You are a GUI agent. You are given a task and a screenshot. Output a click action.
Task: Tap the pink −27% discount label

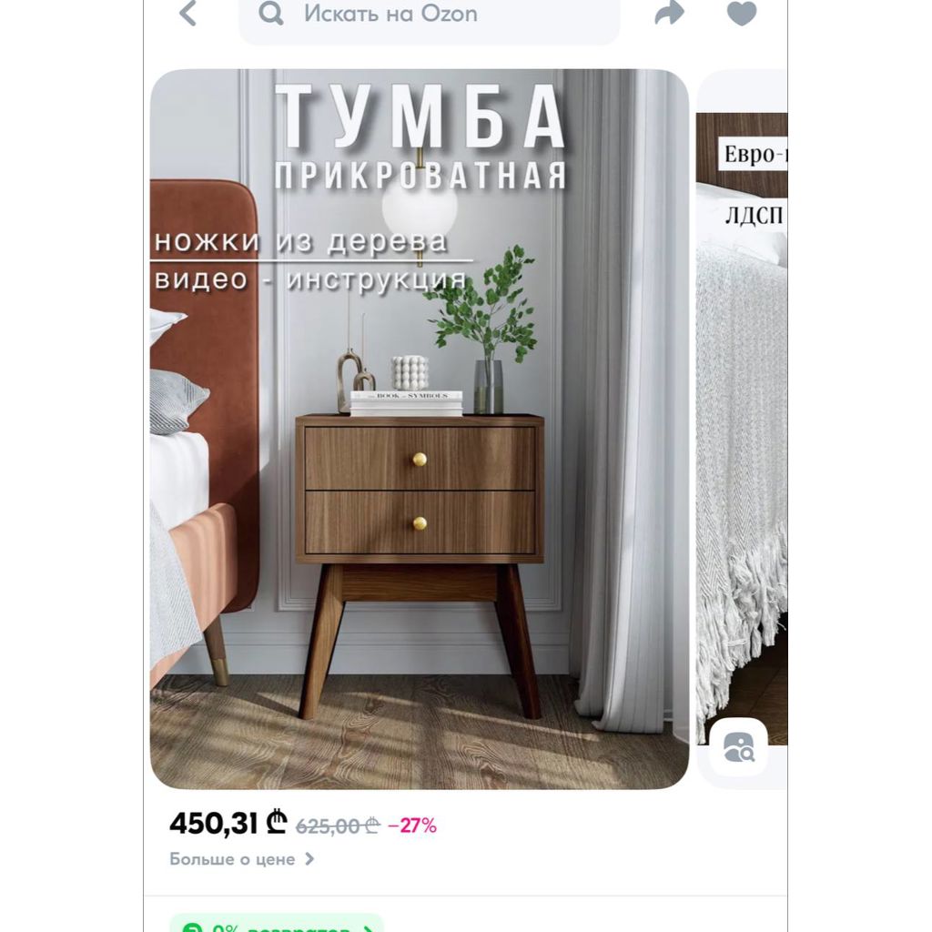point(412,826)
